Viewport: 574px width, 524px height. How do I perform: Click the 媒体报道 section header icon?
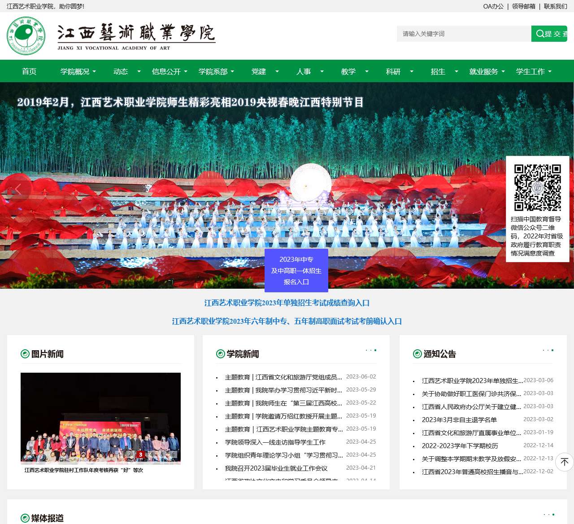click(24, 518)
